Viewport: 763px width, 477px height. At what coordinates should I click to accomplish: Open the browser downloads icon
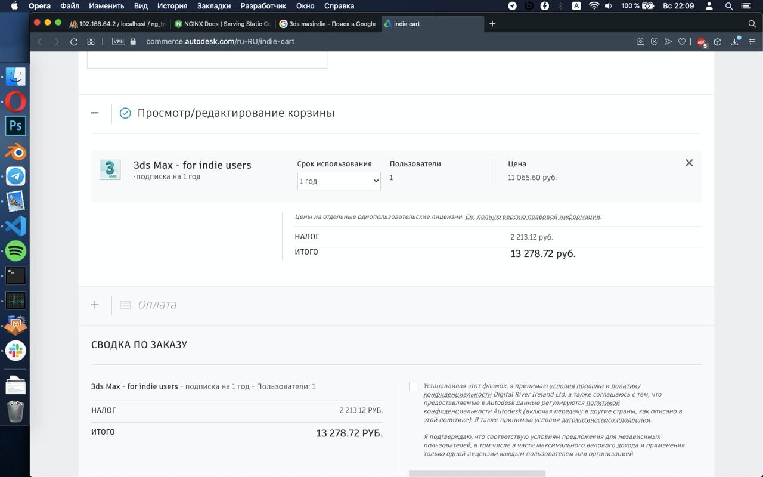[736, 41]
